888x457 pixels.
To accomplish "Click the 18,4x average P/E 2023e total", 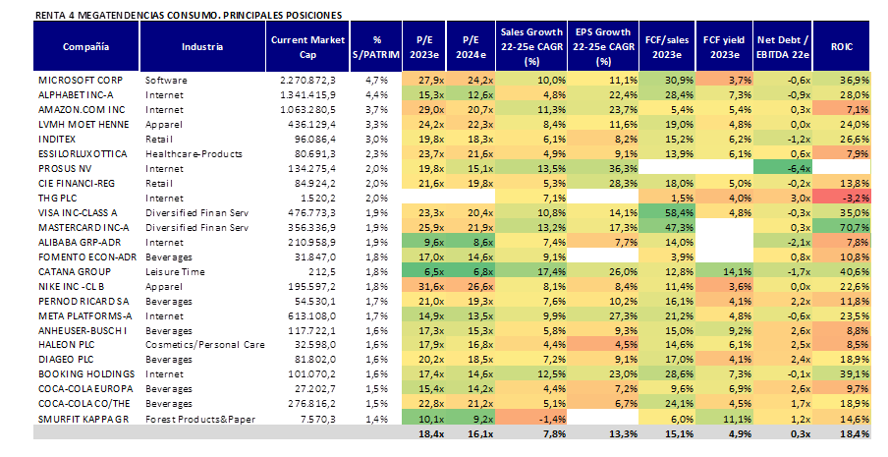I will pyautogui.click(x=428, y=433).
